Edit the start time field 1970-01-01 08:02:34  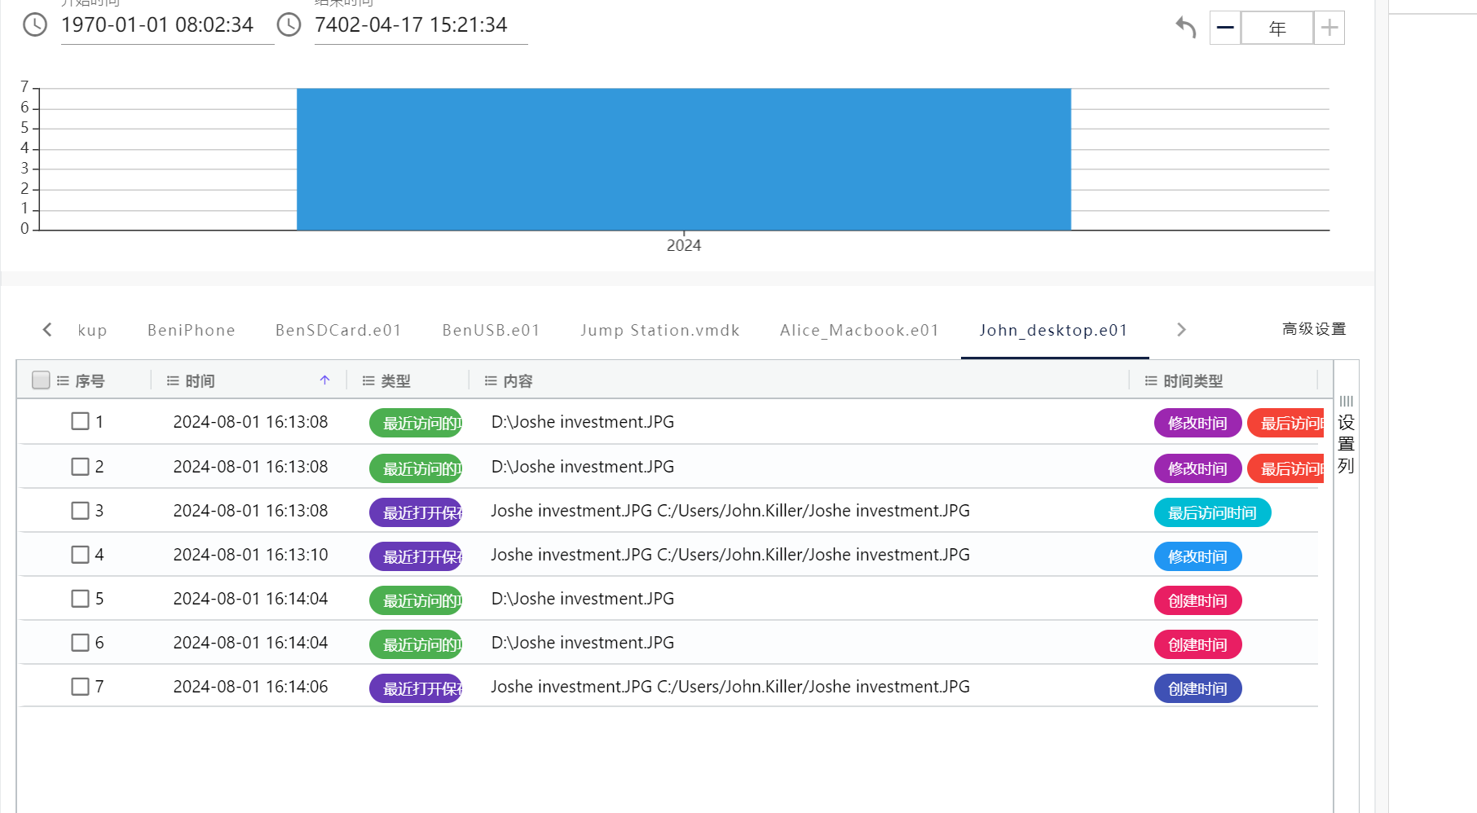click(167, 25)
